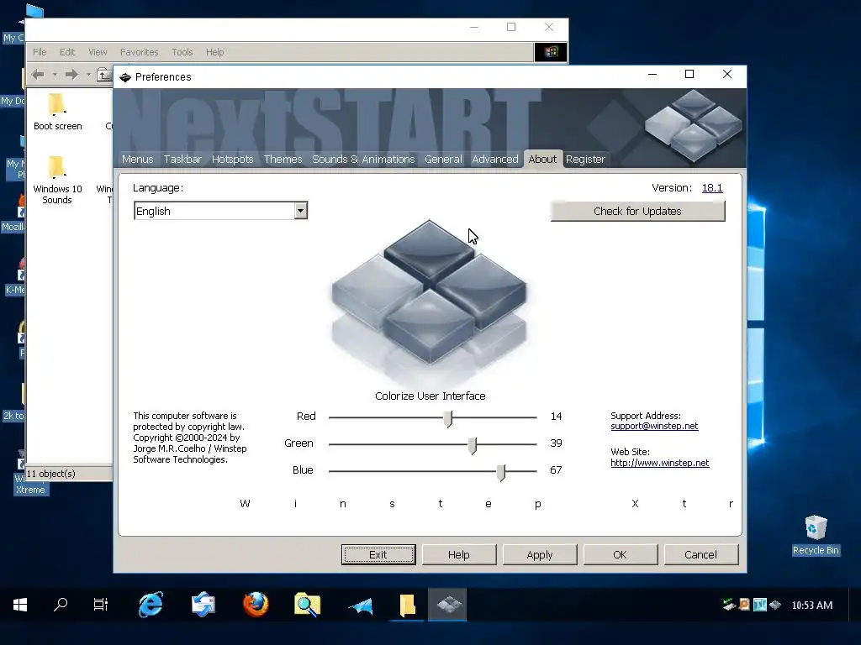The width and height of the screenshot is (861, 645).
Task: Click the Green colorize slider handle
Action: click(473, 445)
